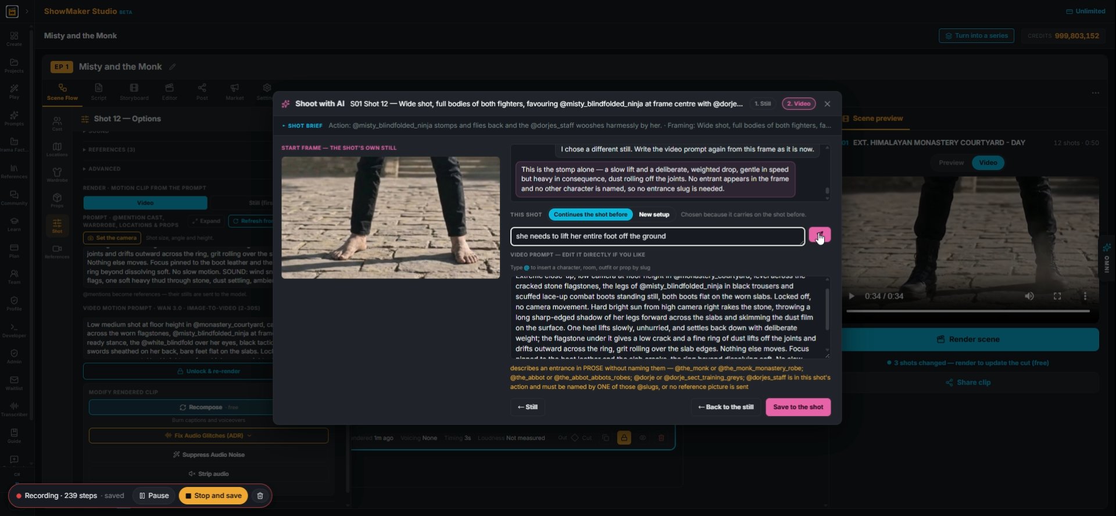Expand the sidebar with the top chevron
This screenshot has height=516, width=1116.
point(27,11)
